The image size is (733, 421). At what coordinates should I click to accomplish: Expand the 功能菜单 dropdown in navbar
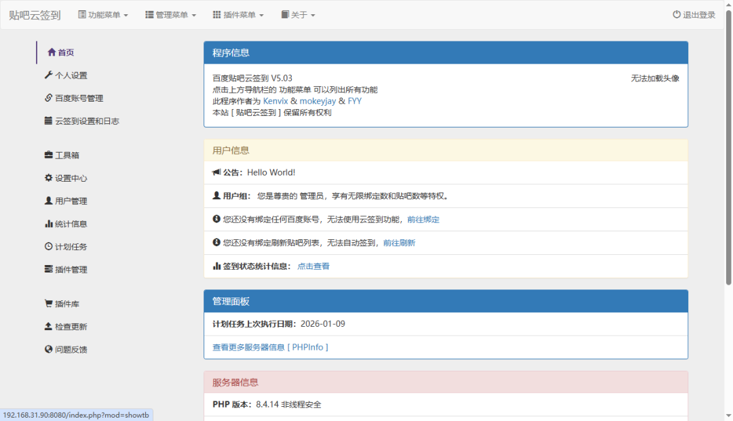coord(103,15)
